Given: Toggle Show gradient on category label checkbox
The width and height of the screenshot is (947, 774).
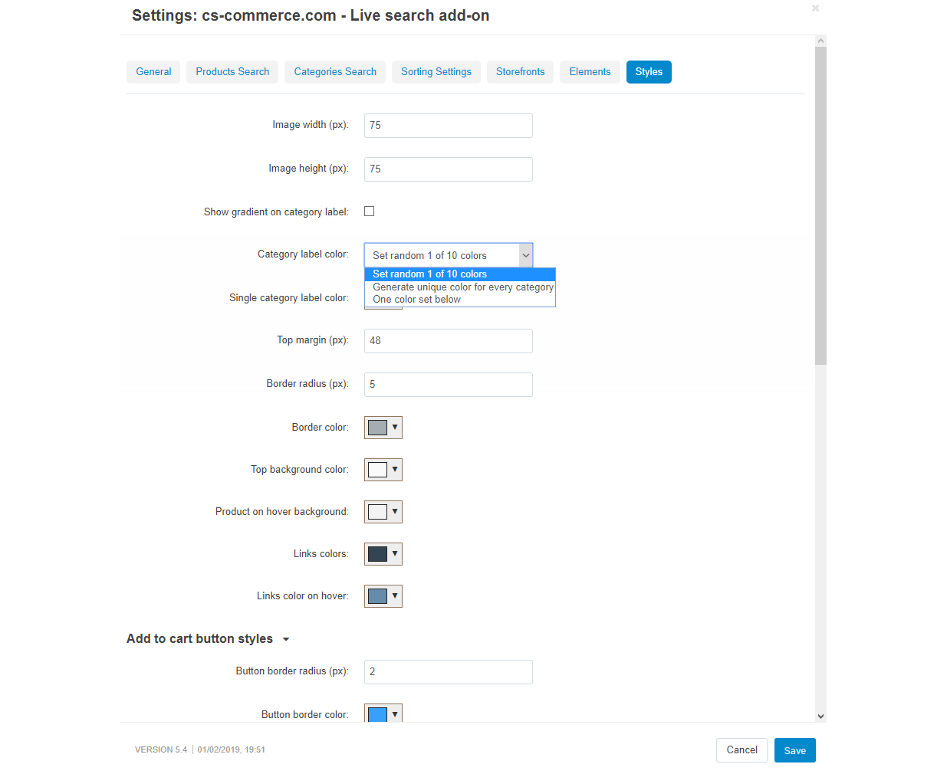Looking at the screenshot, I should (x=369, y=212).
